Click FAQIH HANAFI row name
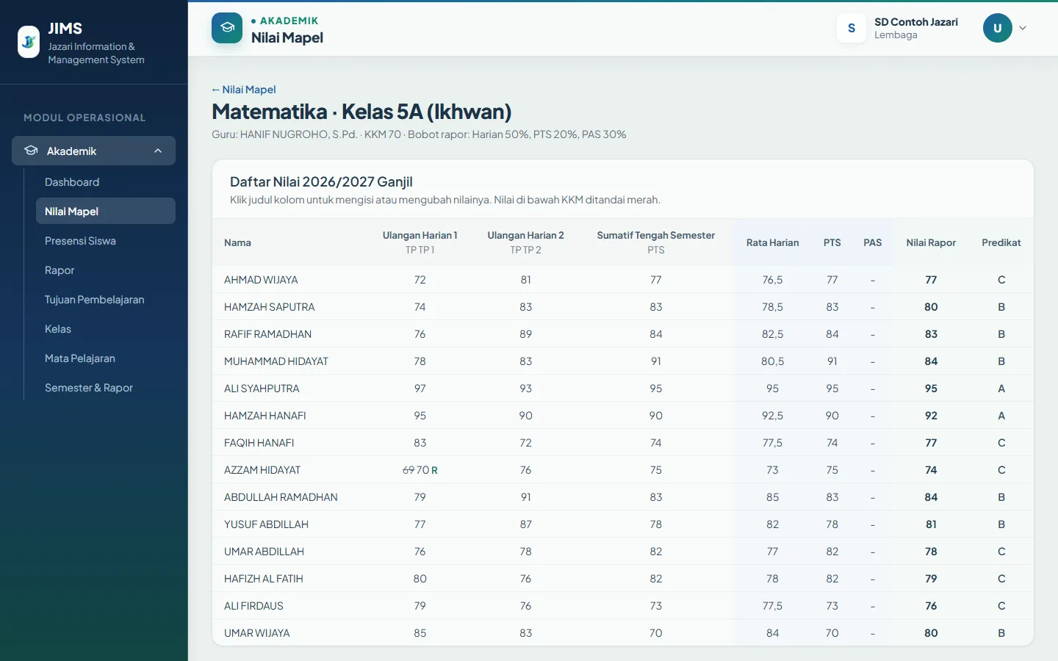Image resolution: width=1058 pixels, height=661 pixels. point(259,443)
